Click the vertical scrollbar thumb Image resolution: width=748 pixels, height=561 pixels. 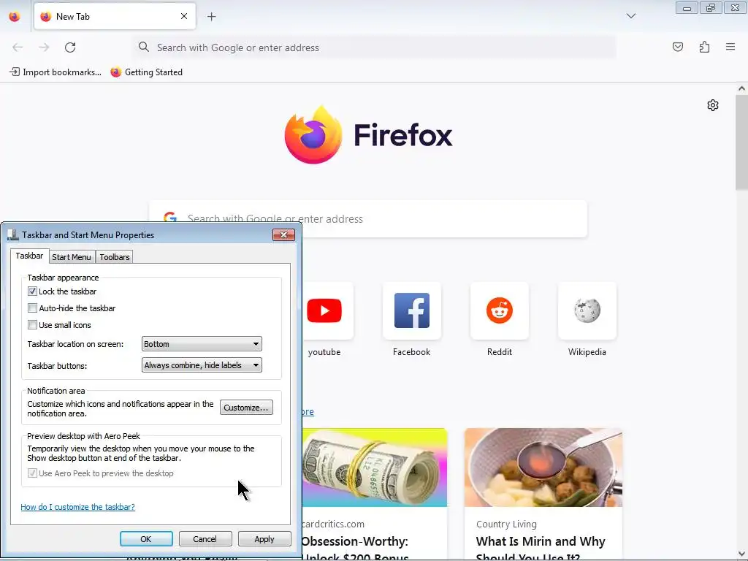coord(741,142)
